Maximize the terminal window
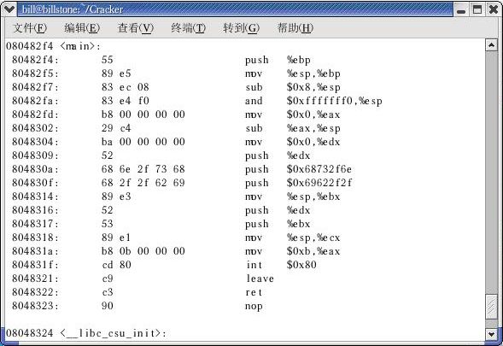 tap(477, 9)
